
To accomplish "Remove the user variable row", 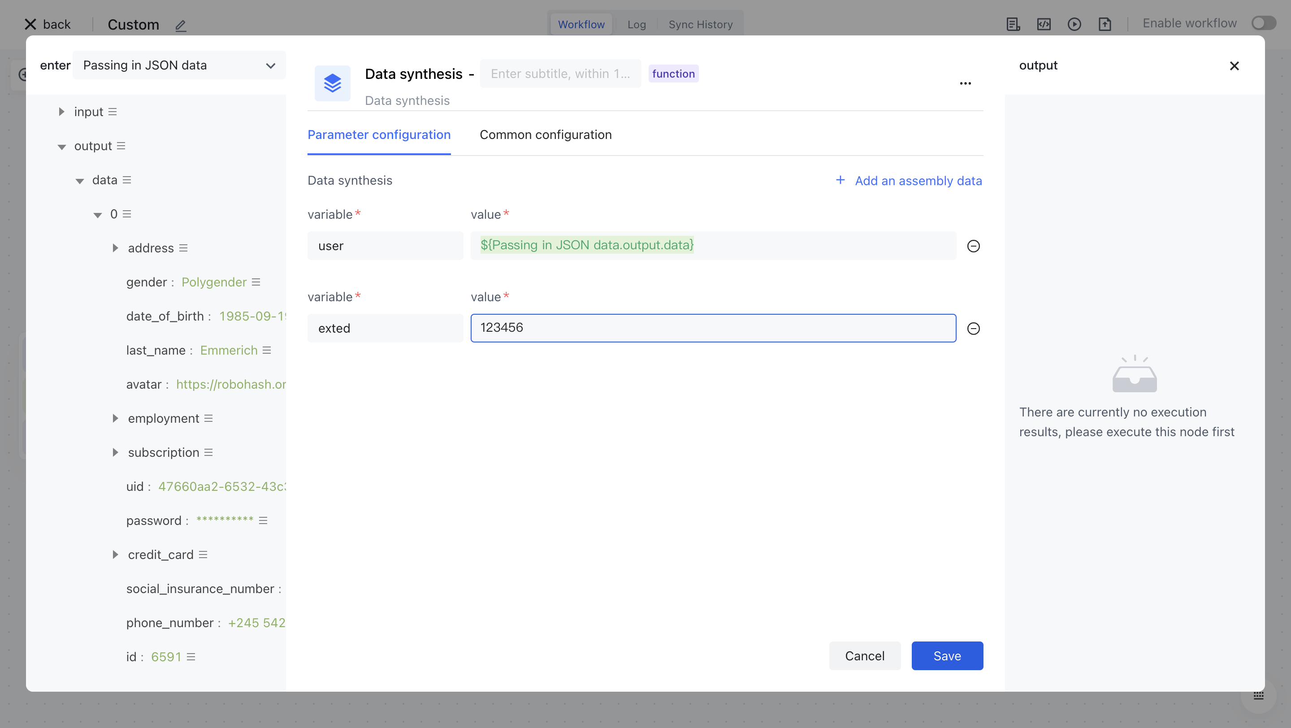I will tap(973, 246).
